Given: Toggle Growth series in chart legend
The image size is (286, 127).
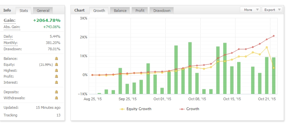Looking at the screenshot, I should [189, 109].
